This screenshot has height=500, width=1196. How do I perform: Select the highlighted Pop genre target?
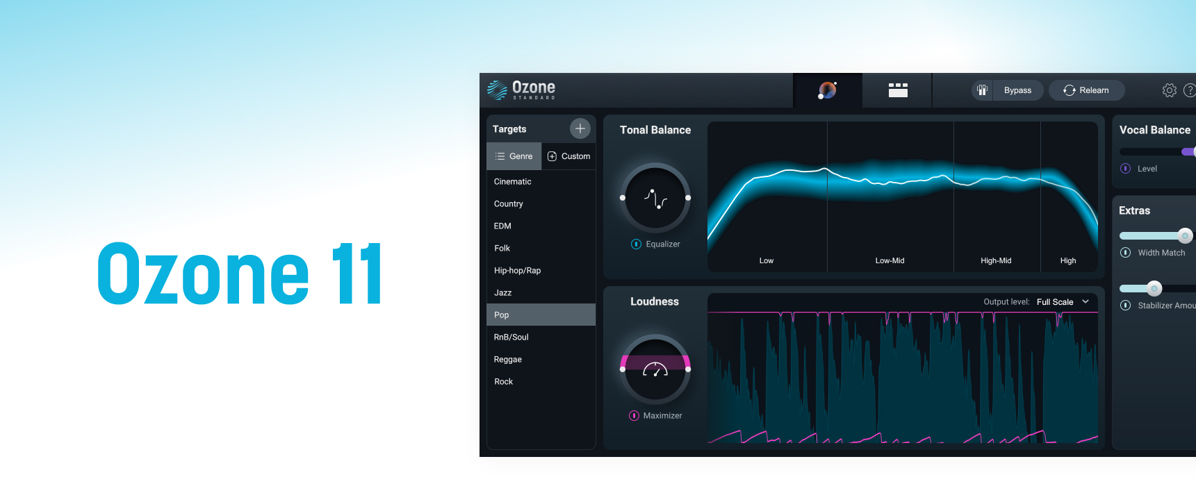coord(541,315)
